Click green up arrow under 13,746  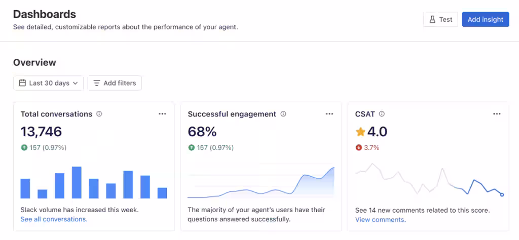click(24, 148)
